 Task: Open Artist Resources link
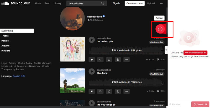[19, 66]
